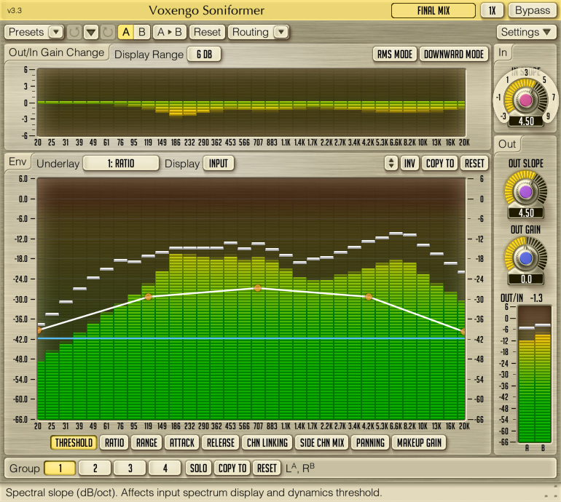Click the blue Out Gain knob
This screenshot has width=561, height=502.
coord(525,258)
